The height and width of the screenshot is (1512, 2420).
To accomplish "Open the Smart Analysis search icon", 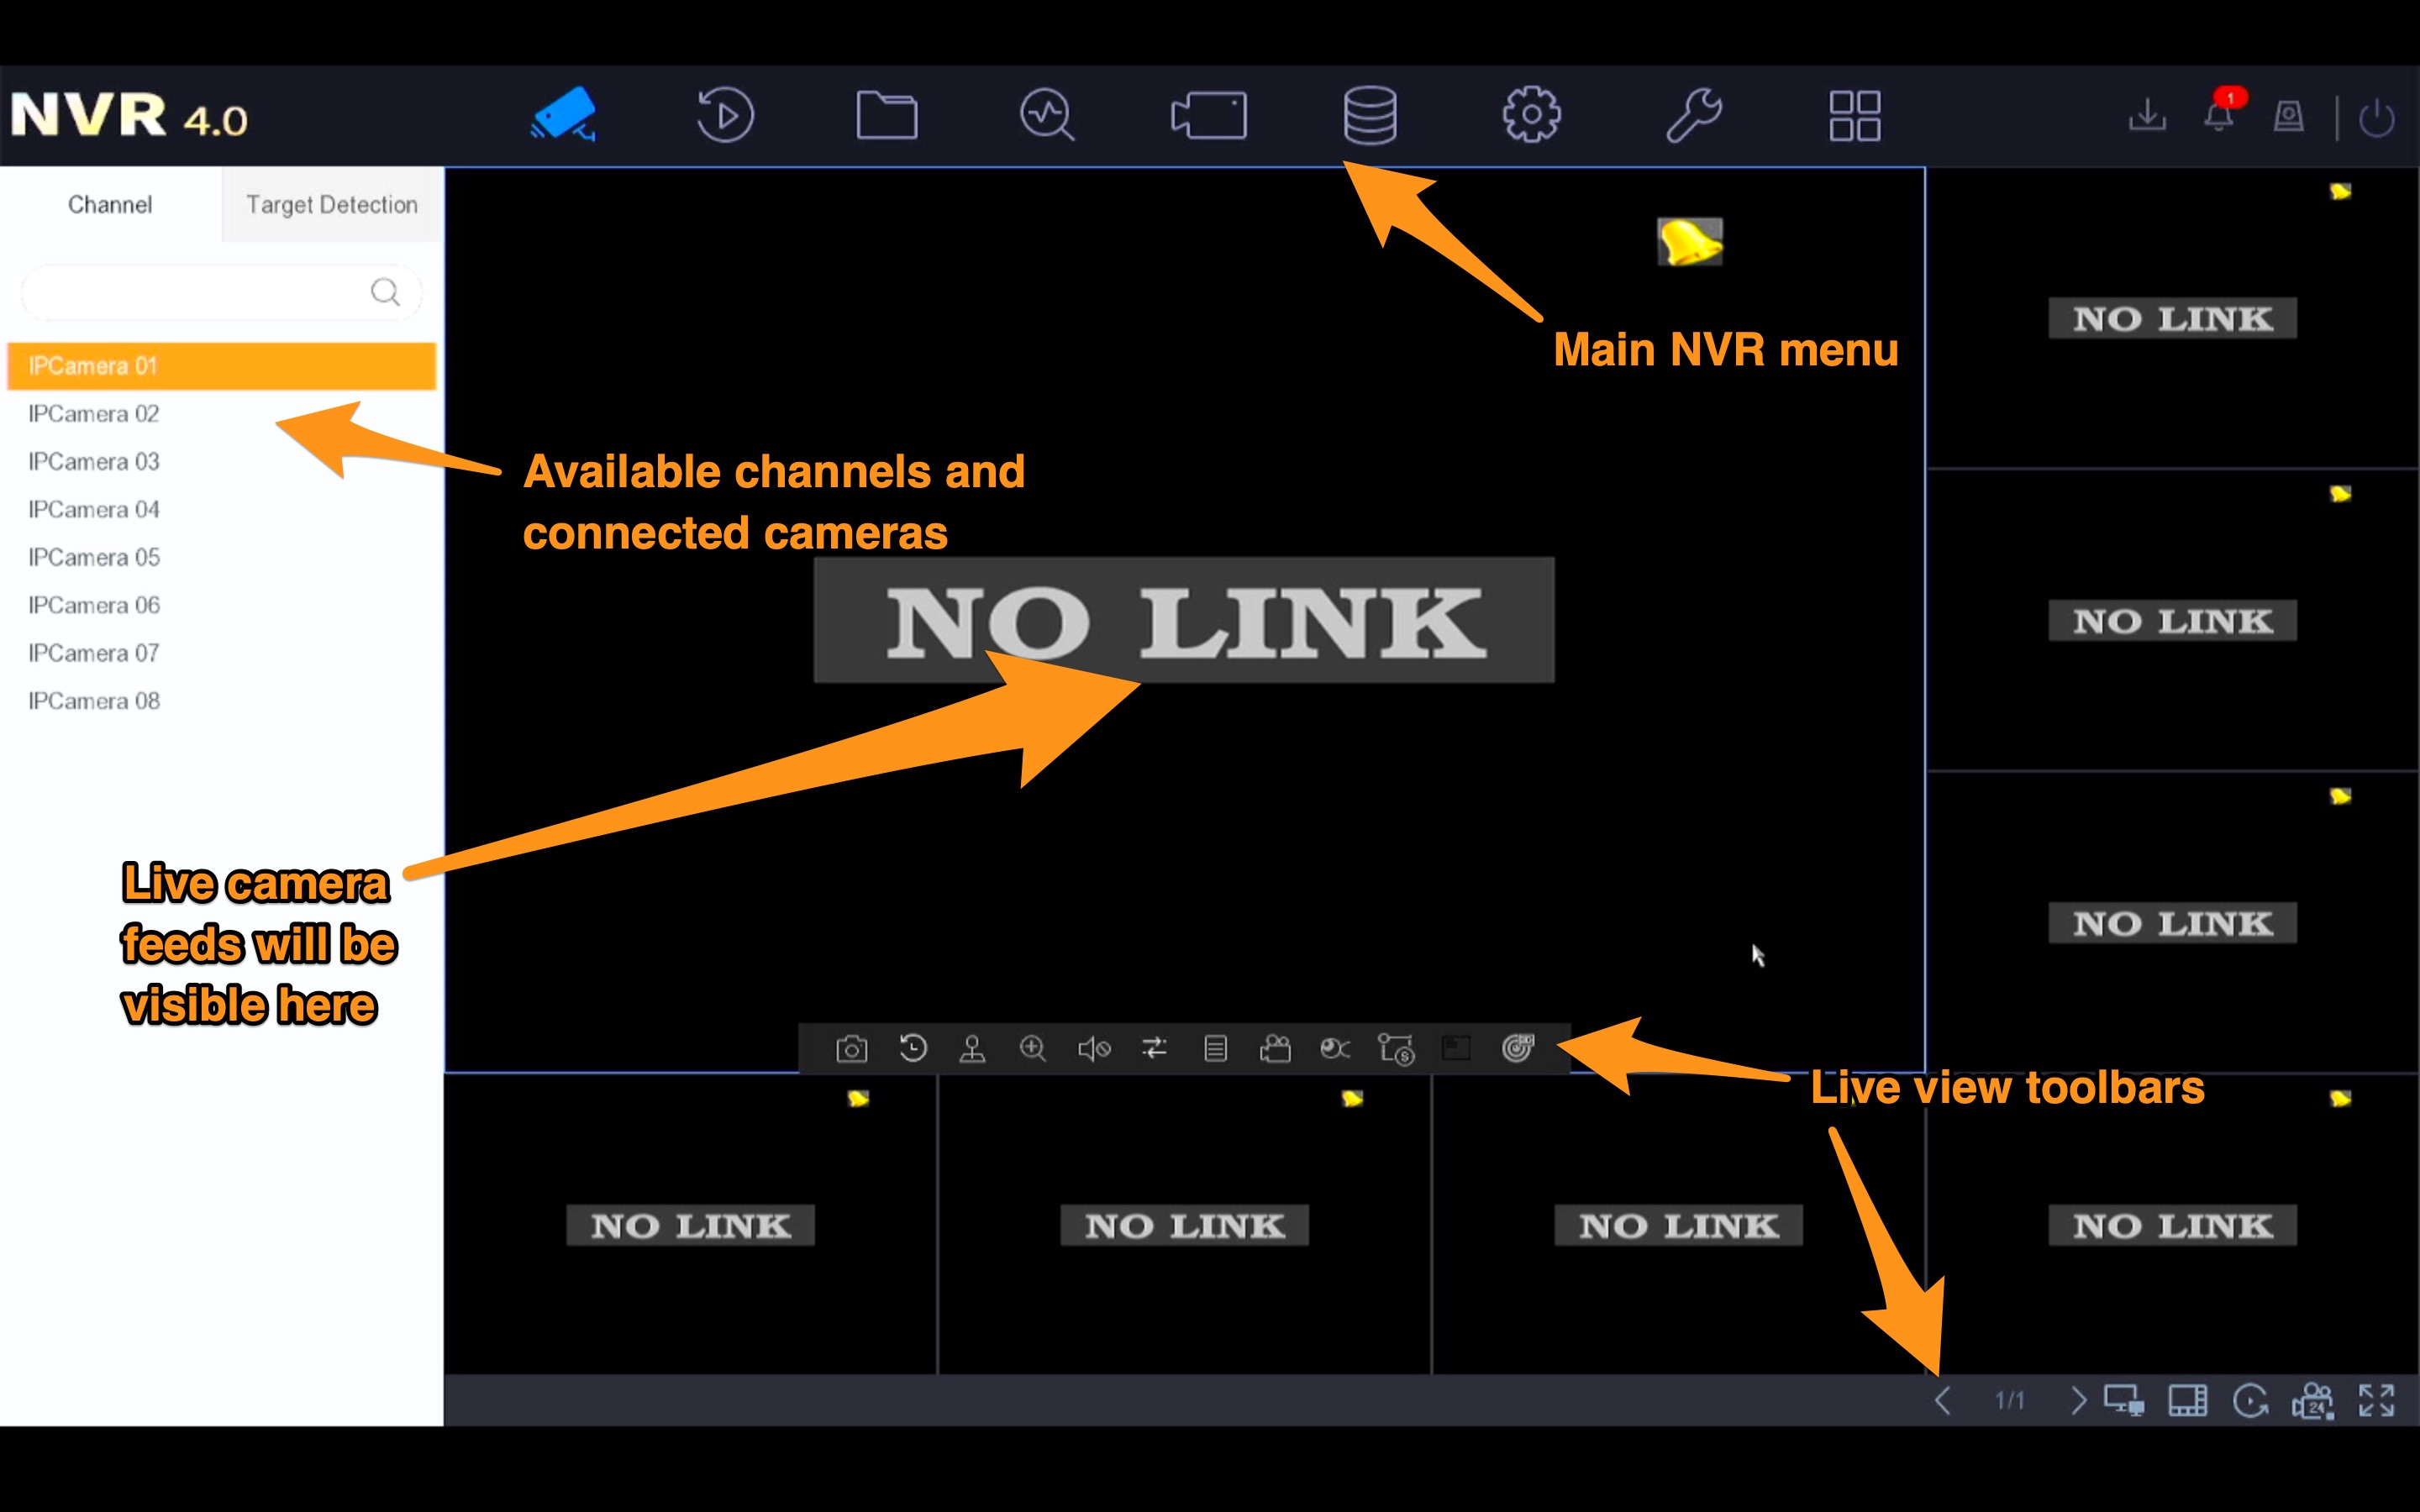I will 1047,116.
